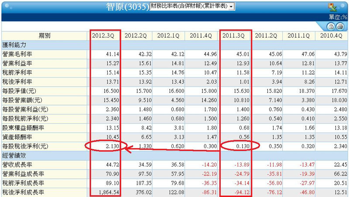This screenshot has height=197, width=349.
Task: Click the -94.12 growth rate value
Action: click(x=242, y=192)
